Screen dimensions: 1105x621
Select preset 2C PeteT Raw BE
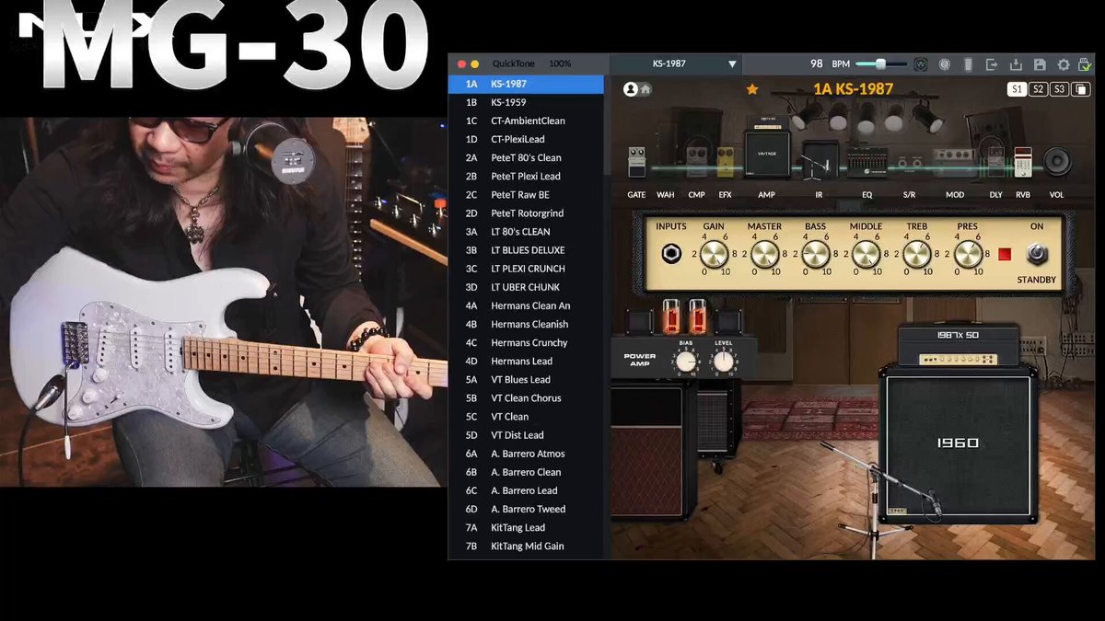tap(526, 195)
